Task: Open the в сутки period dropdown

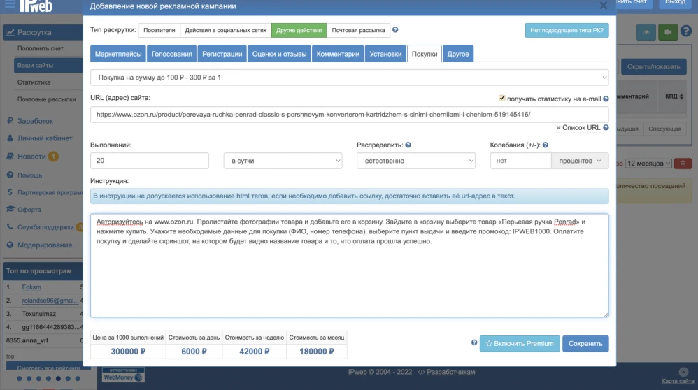Action: (x=283, y=161)
